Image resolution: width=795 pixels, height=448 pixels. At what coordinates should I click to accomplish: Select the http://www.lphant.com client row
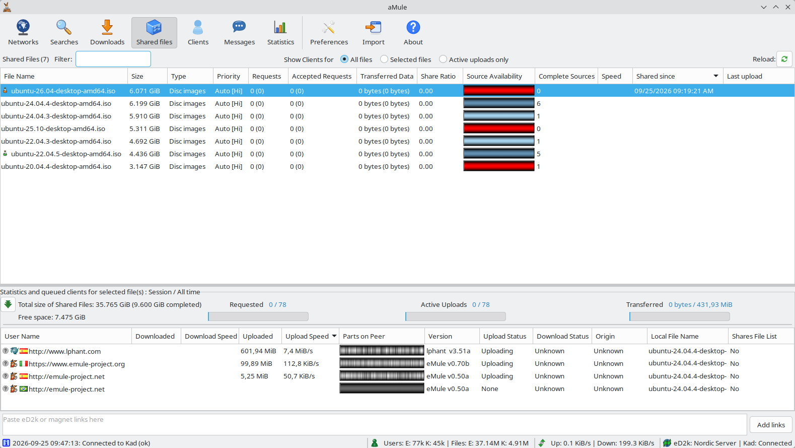pyautogui.click(x=397, y=351)
